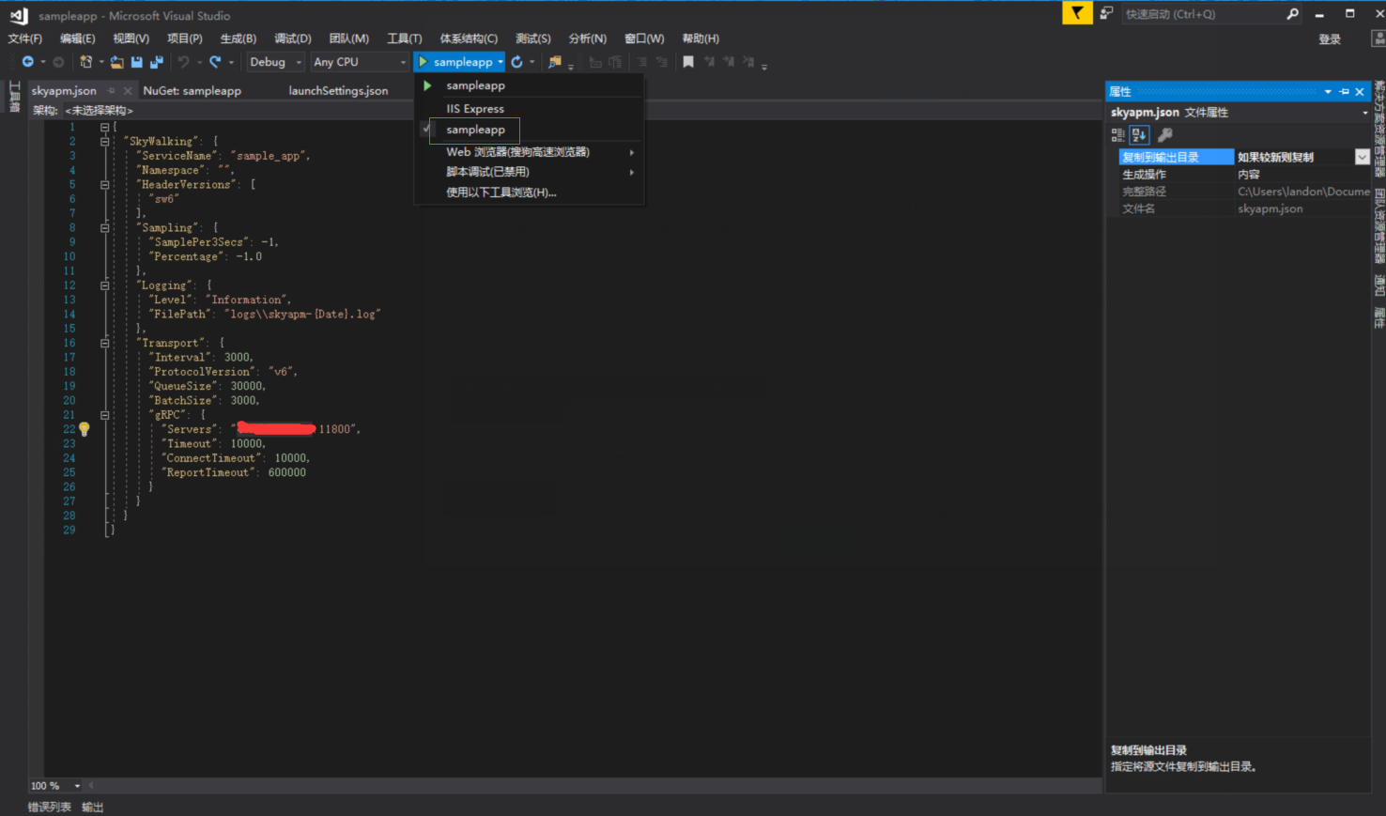This screenshot has height=816, width=1386.
Task: Collapse the Transport block on line 16
Action: click(105, 344)
